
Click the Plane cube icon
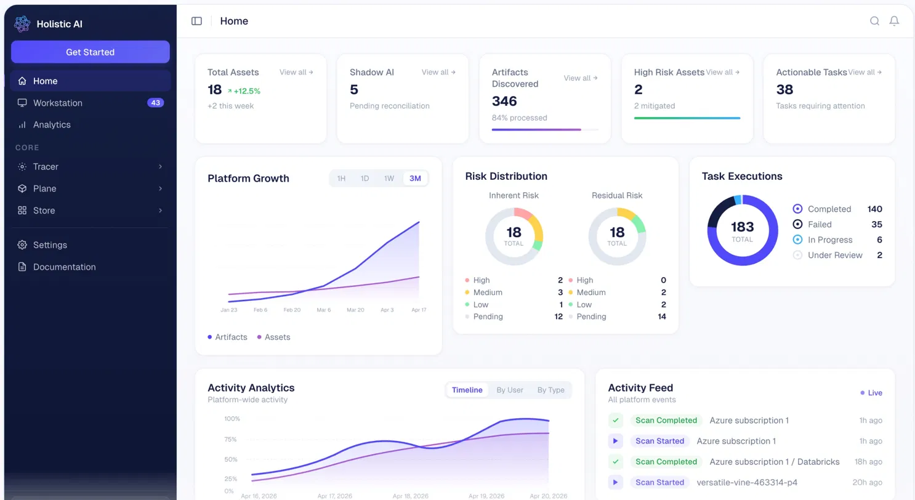pos(22,188)
